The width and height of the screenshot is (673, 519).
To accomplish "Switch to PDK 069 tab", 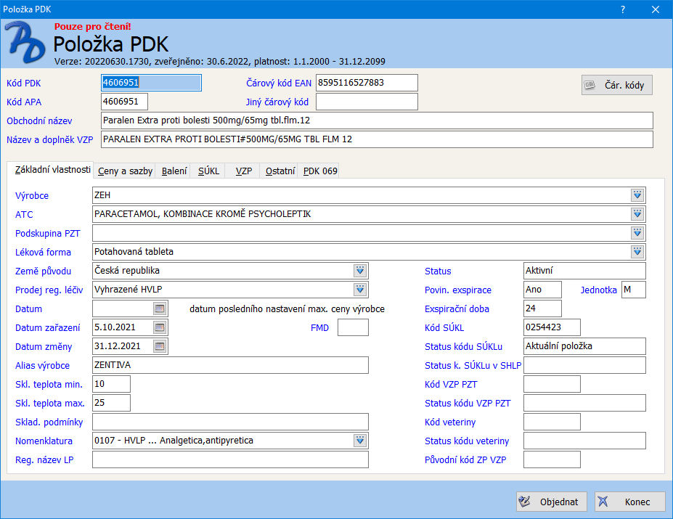I will (319, 171).
